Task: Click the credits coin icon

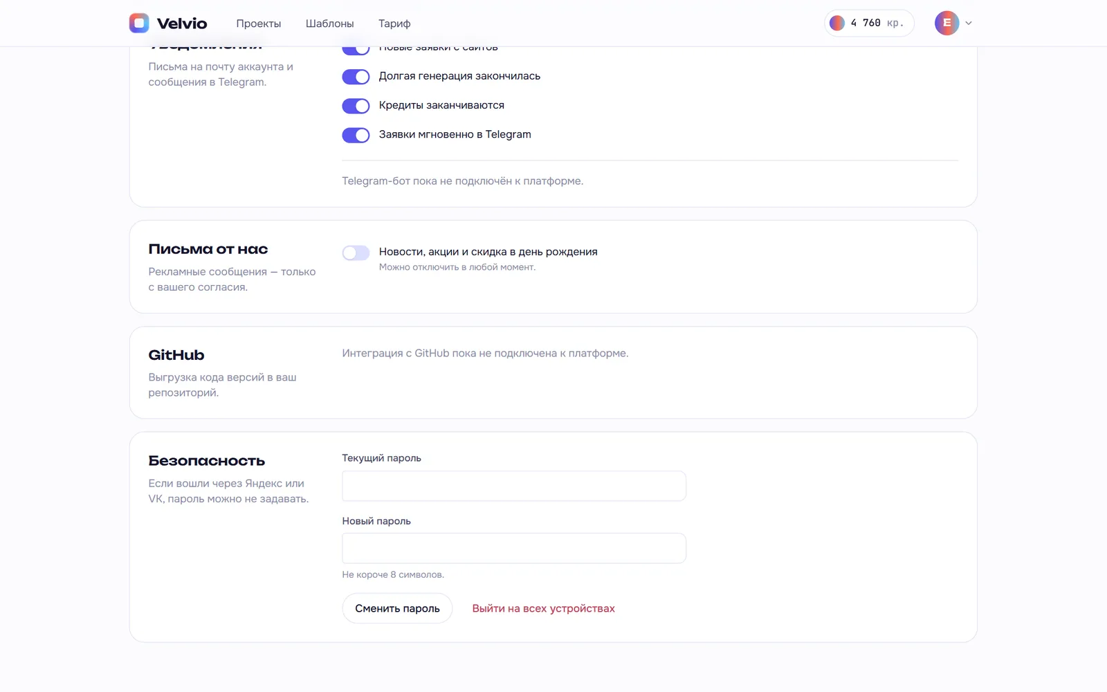Action: [x=837, y=23]
